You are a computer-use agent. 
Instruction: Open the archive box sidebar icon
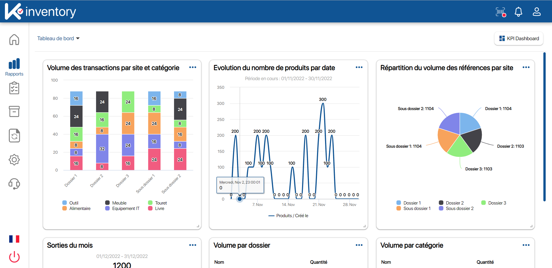point(14,111)
